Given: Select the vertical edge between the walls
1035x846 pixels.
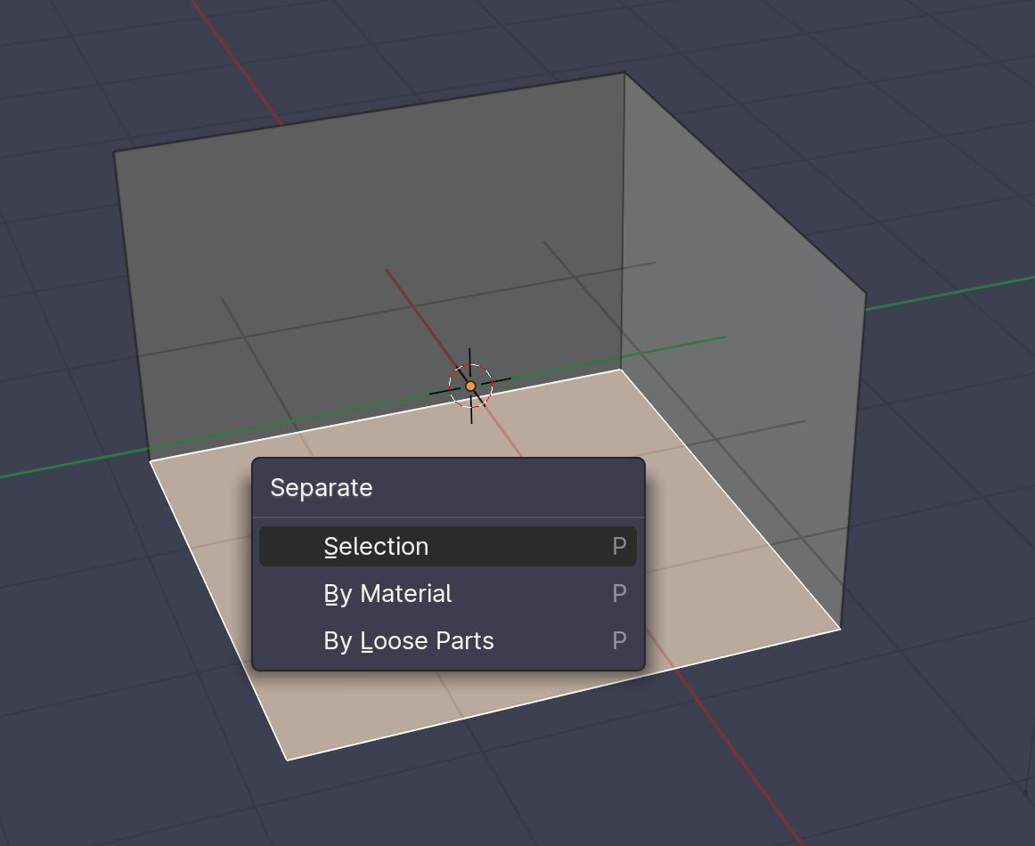Looking at the screenshot, I should [x=622, y=223].
